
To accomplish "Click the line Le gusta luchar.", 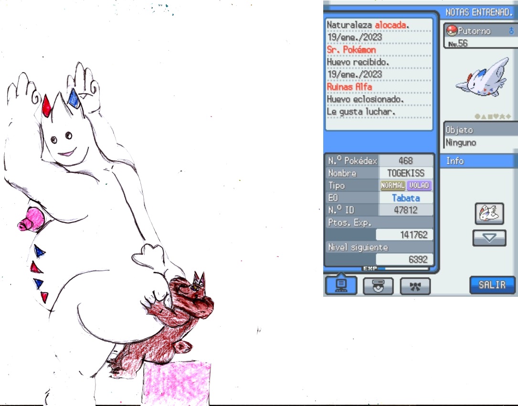I will tap(361, 112).
